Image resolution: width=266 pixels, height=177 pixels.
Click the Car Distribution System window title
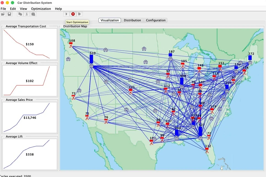pyautogui.click(x=35, y=3)
